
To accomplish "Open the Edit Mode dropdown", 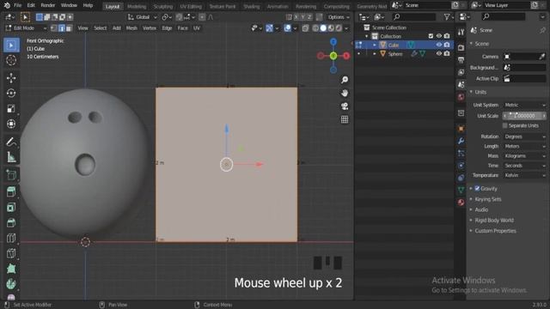I will pyautogui.click(x=26, y=28).
